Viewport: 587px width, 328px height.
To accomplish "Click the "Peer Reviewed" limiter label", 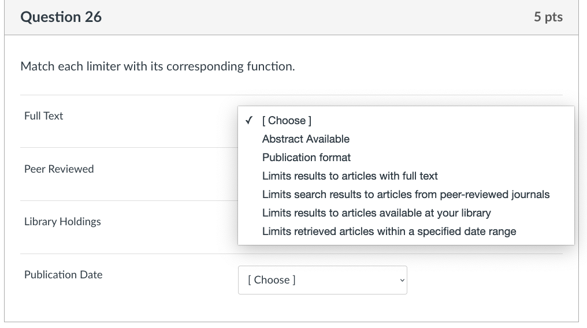I will pyautogui.click(x=59, y=169).
